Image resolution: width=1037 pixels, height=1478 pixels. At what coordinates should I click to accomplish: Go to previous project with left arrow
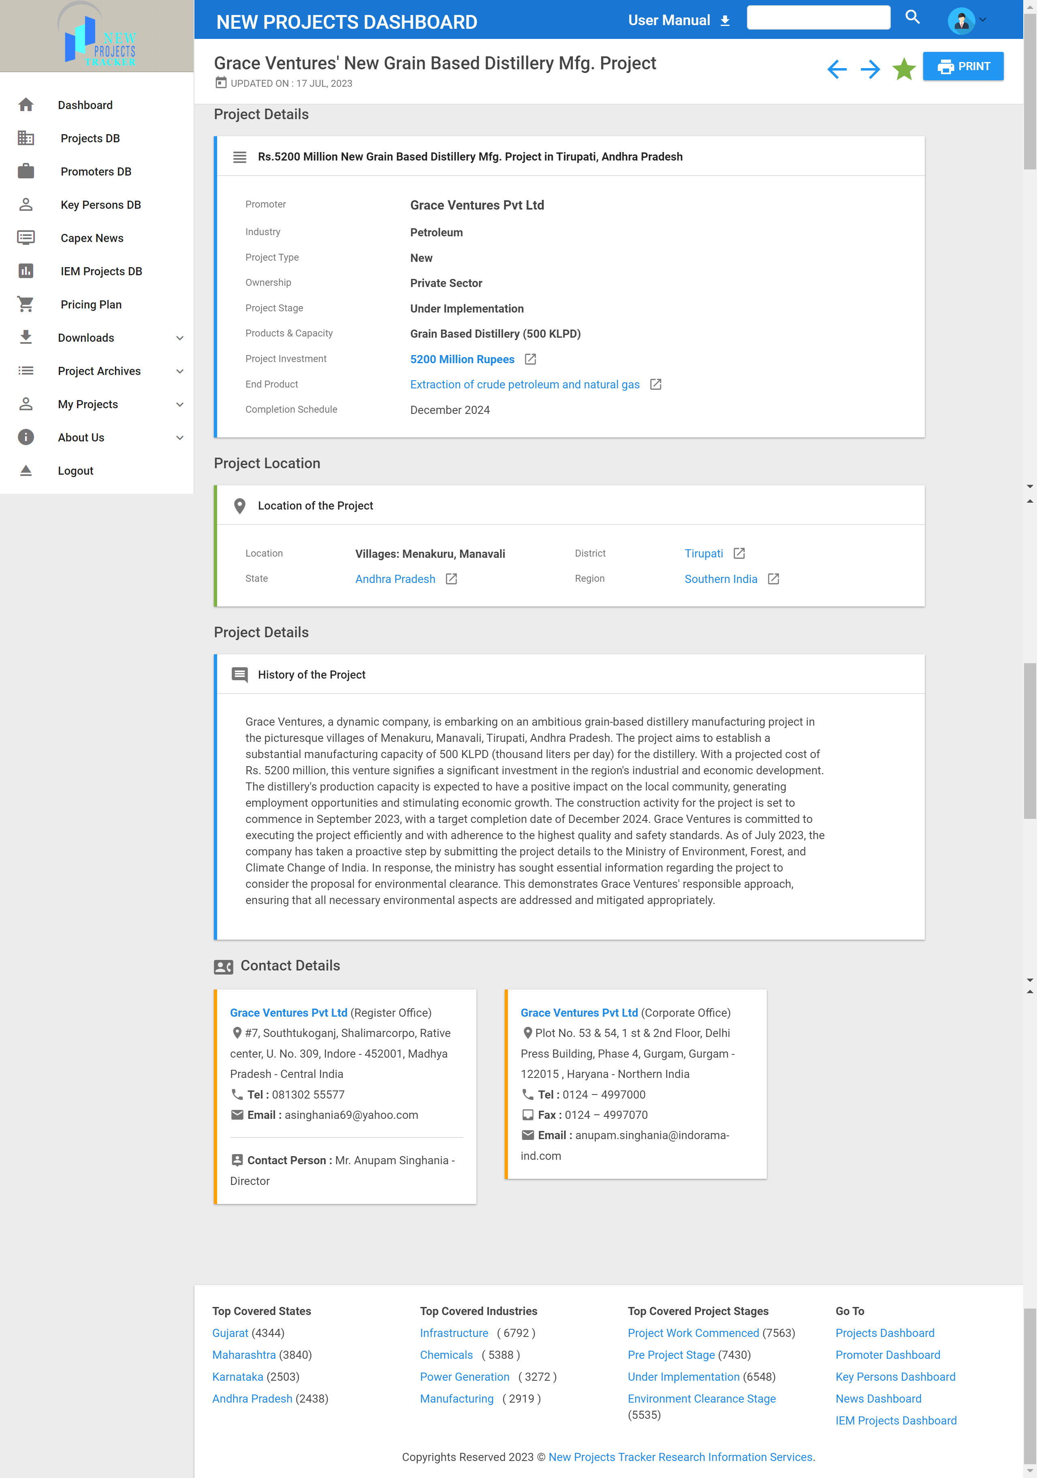pos(836,69)
